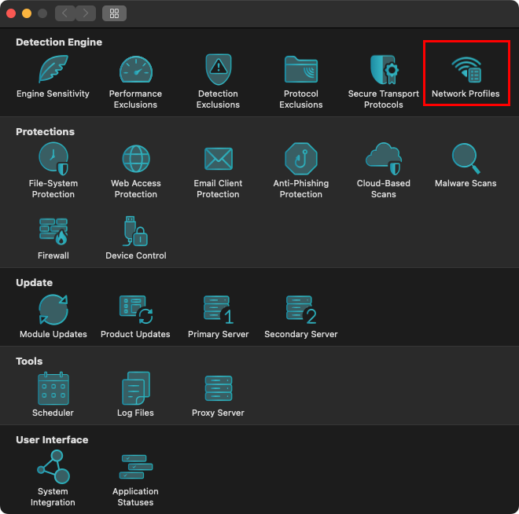Click the Module Updates icon

tap(53, 310)
